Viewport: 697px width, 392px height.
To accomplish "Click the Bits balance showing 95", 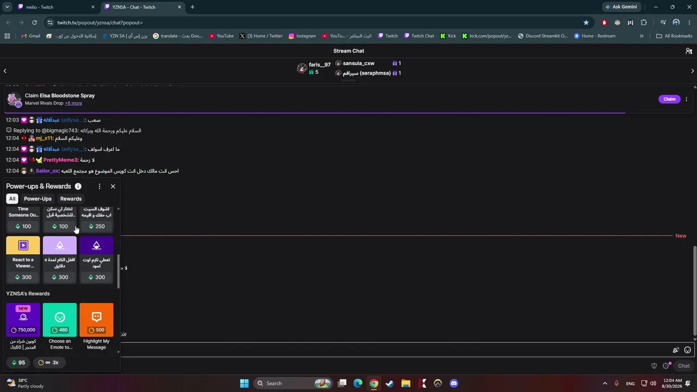I will coord(19,363).
